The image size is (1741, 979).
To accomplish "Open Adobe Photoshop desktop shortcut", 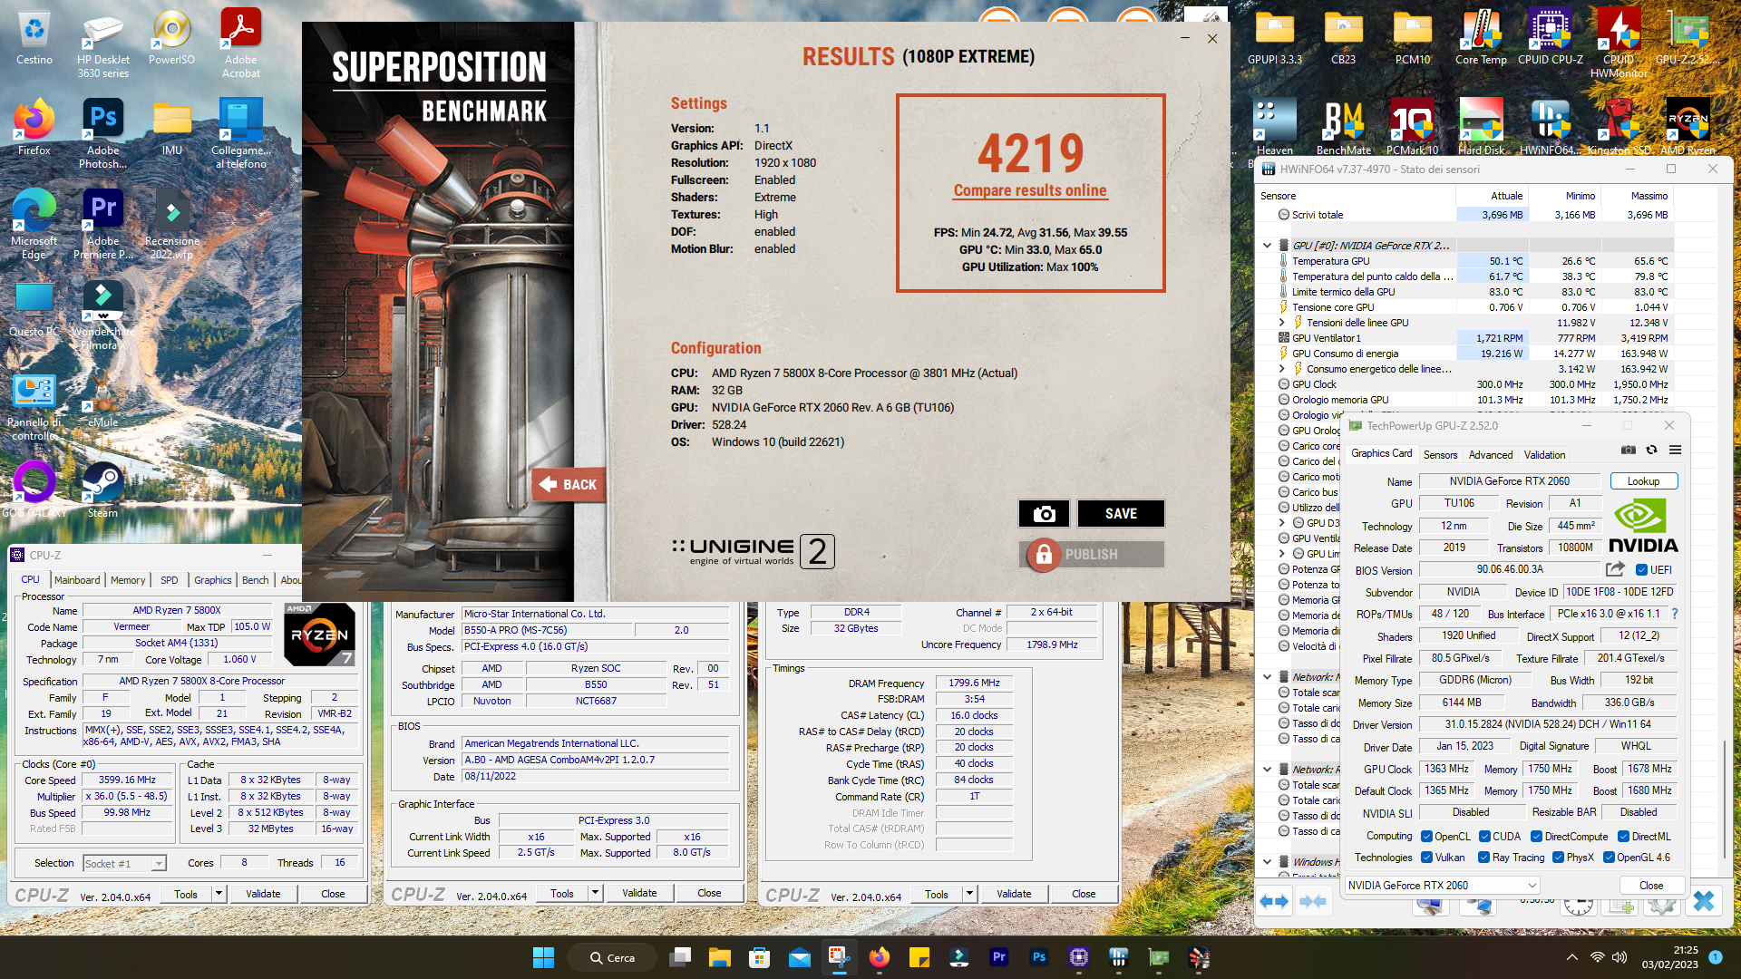I will tap(102, 133).
